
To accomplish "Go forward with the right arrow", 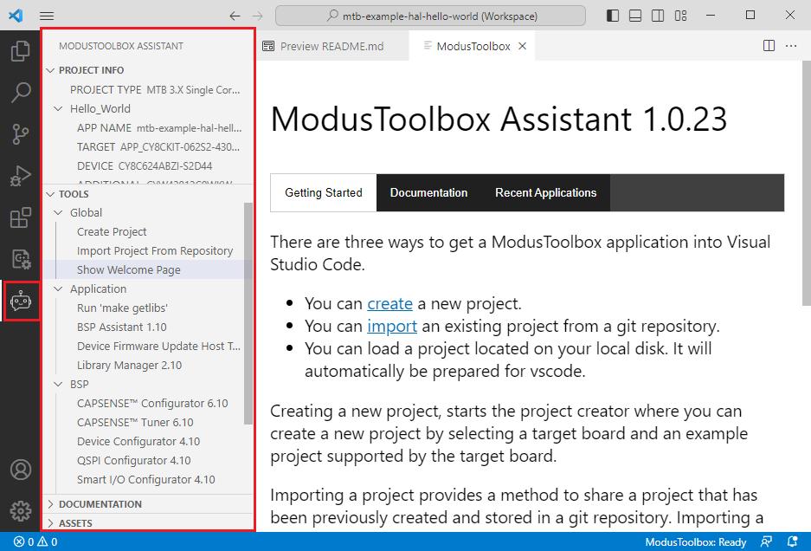I will click(258, 16).
